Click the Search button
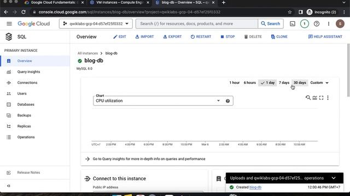This screenshot has height=196, width=350. point(271,23)
